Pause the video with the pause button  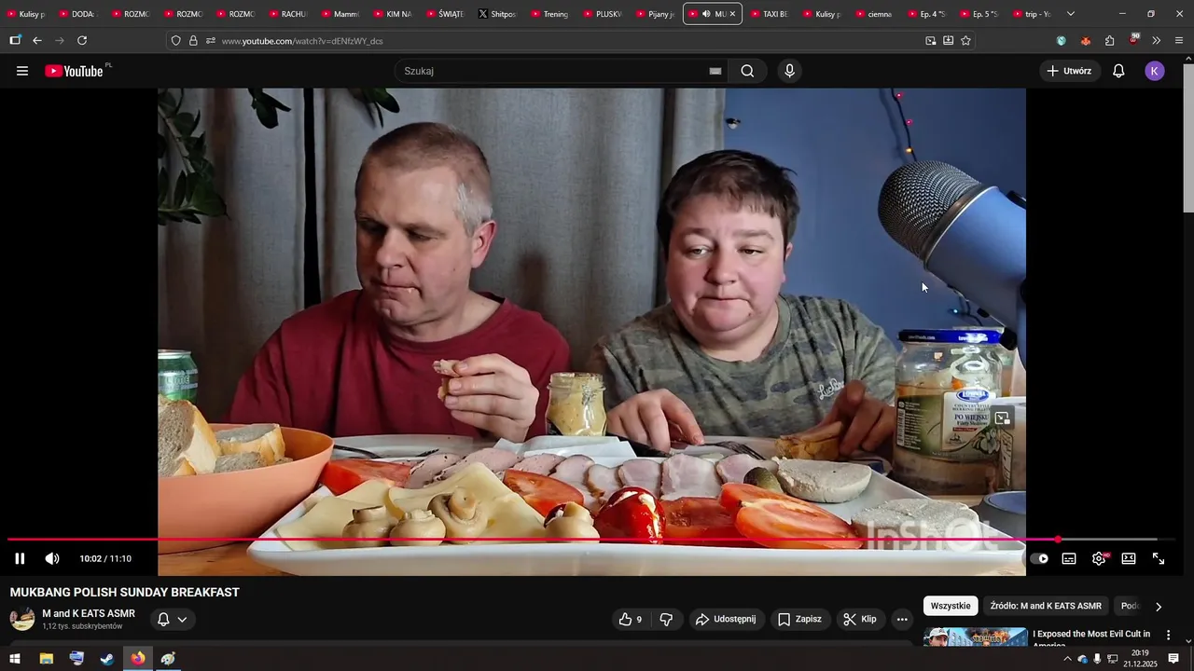(x=20, y=558)
